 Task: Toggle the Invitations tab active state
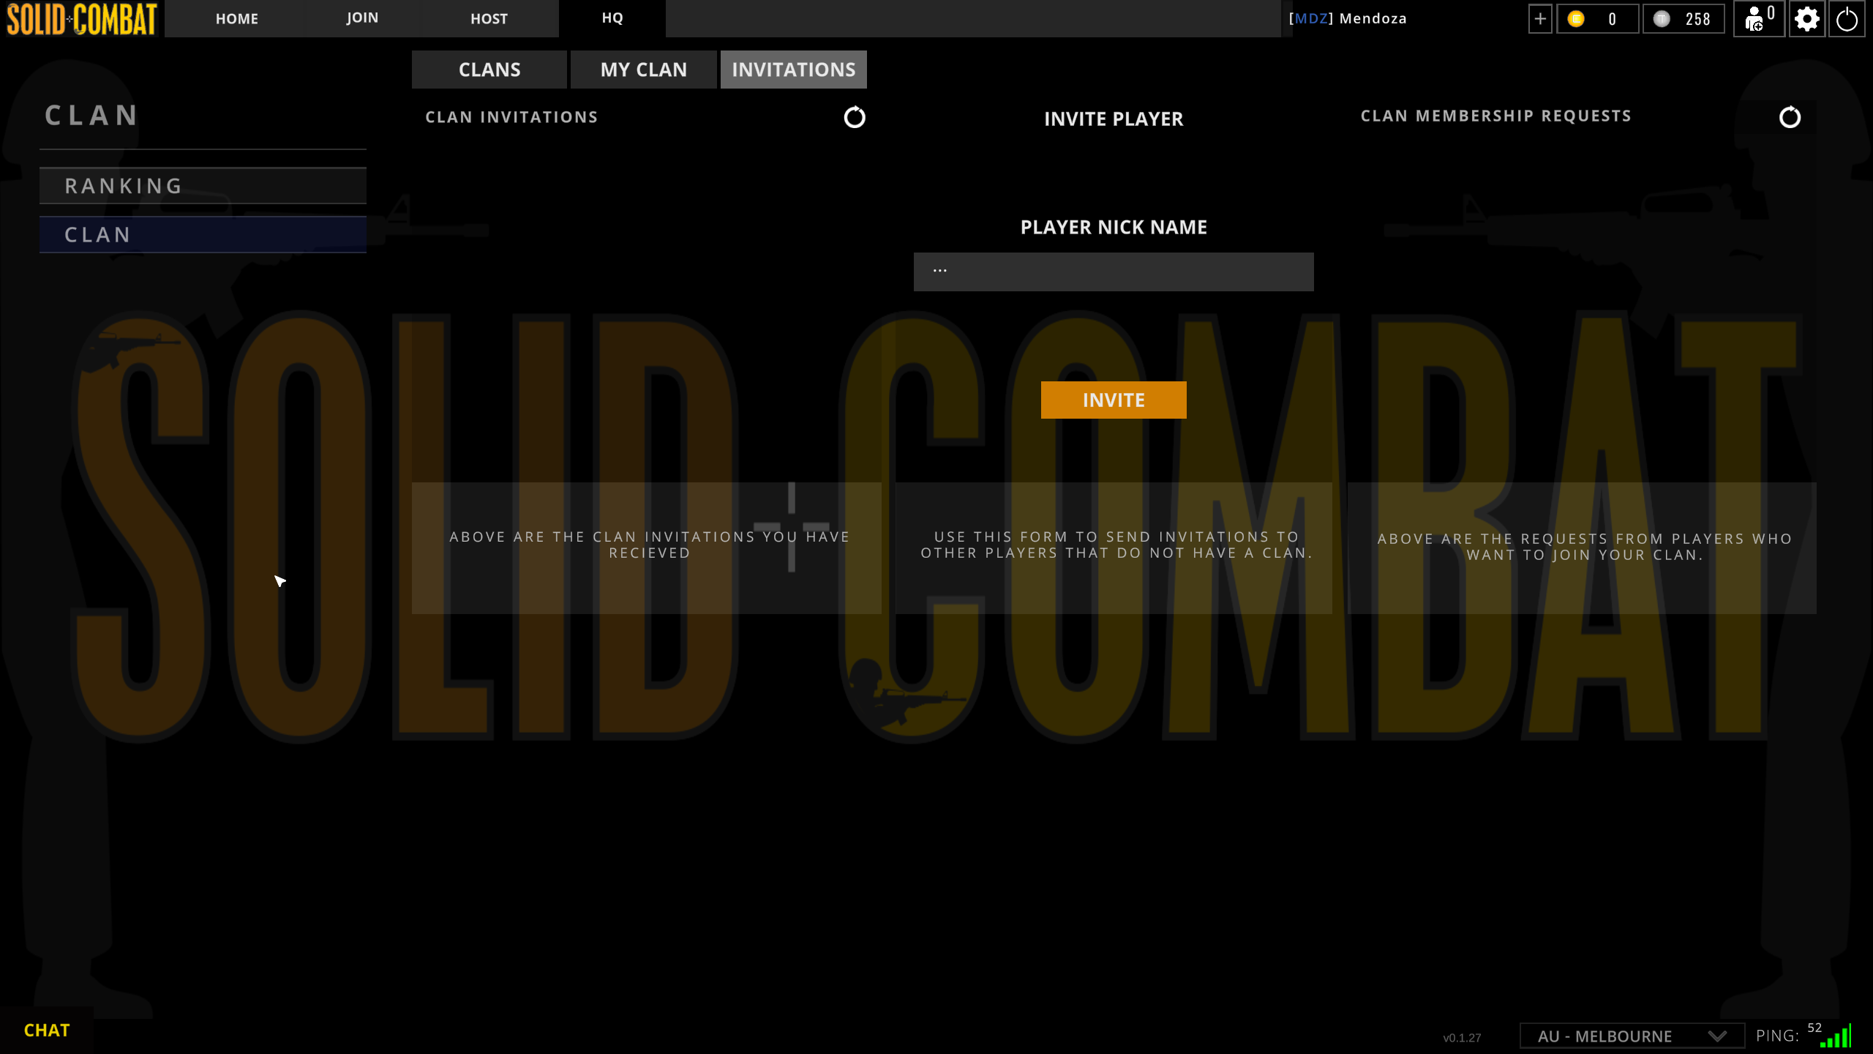794,70
